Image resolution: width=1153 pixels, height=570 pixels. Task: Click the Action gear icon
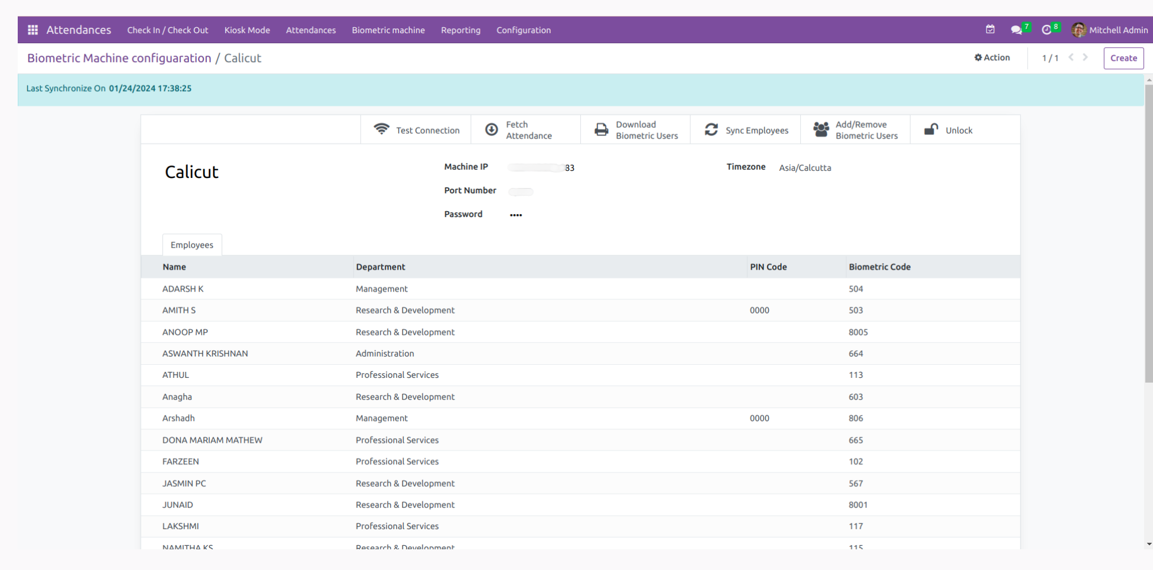point(978,57)
